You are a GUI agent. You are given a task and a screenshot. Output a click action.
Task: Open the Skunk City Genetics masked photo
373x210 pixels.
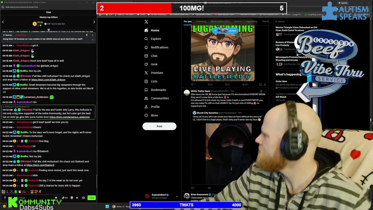pos(228,154)
